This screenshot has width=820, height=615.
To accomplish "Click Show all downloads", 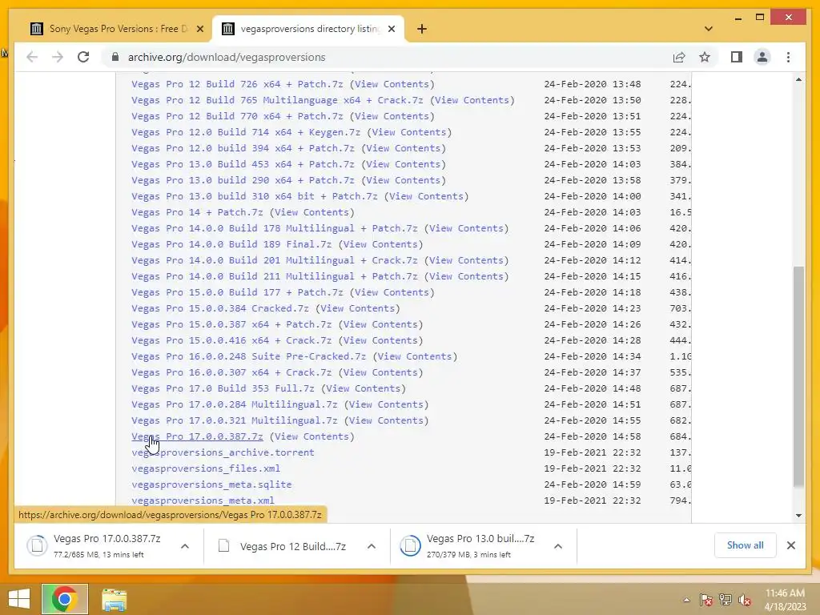I will pyautogui.click(x=745, y=545).
